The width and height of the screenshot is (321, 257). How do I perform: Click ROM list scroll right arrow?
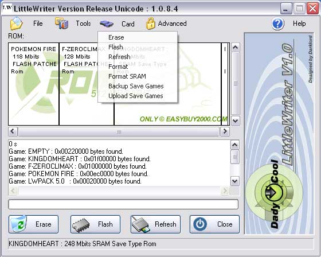point(225,131)
